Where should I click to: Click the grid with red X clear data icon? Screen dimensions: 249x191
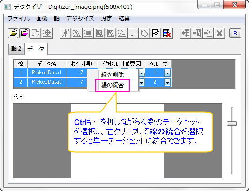(167, 33)
